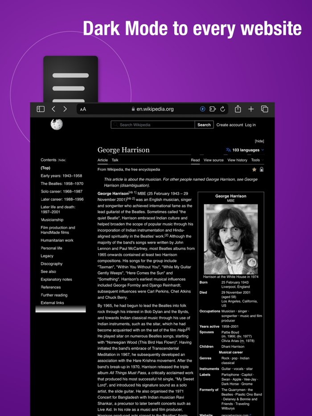
Task: Go to Personal life section
Action: click(x=51, y=248)
